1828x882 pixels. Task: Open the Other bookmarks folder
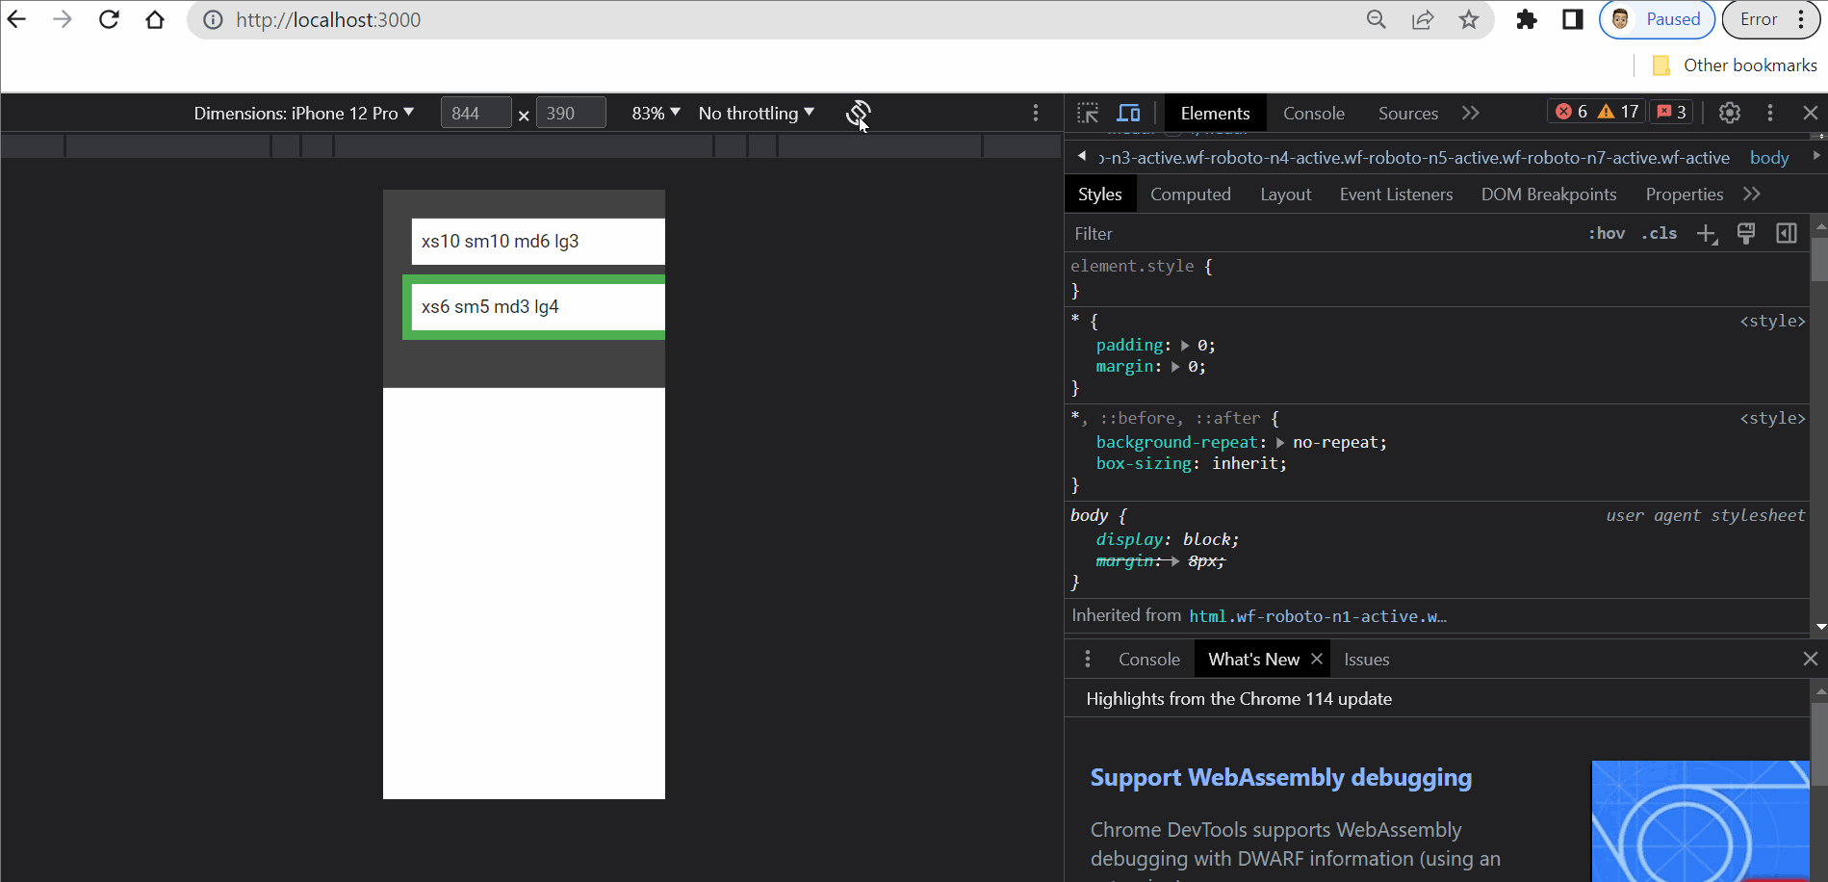1735,65
